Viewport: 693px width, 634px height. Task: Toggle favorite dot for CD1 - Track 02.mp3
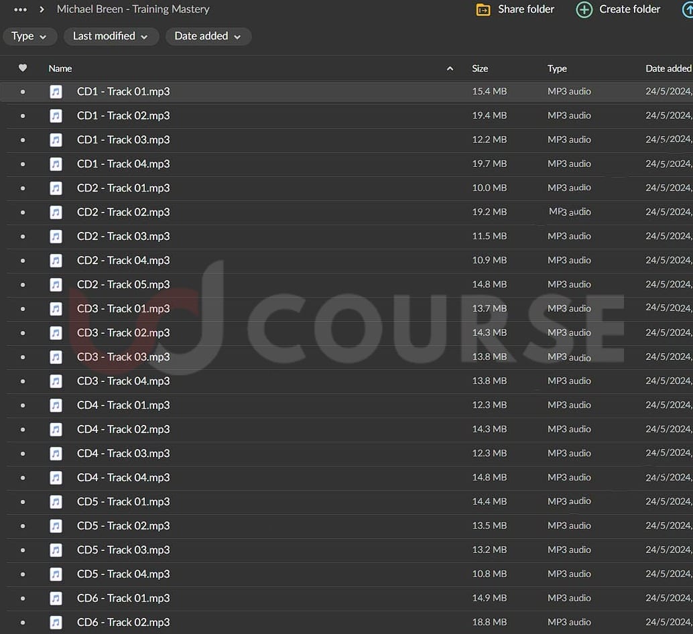point(23,116)
